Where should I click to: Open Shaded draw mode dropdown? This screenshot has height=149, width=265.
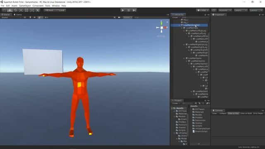tap(11, 17)
